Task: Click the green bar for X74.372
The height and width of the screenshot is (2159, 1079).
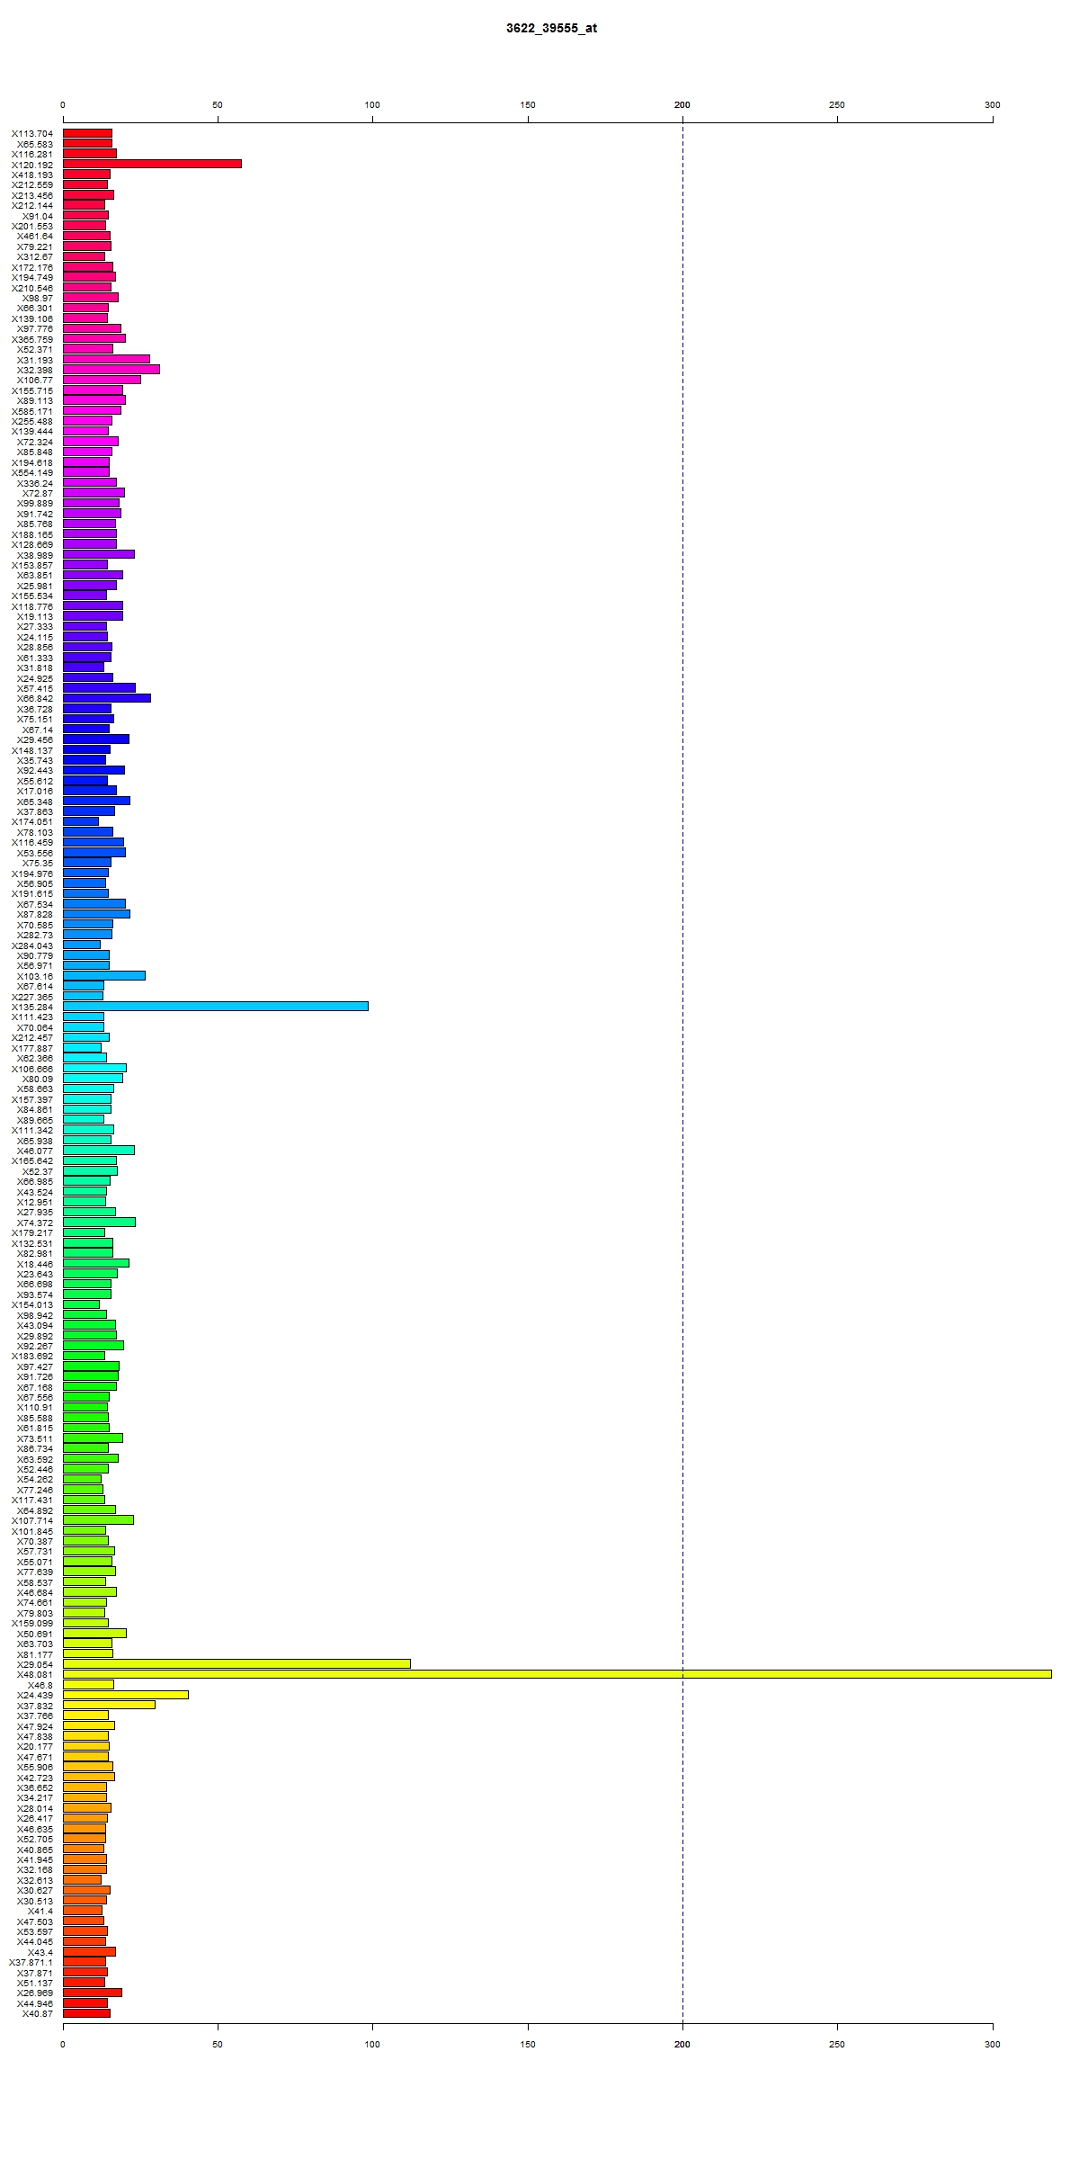Action: 99,1222
